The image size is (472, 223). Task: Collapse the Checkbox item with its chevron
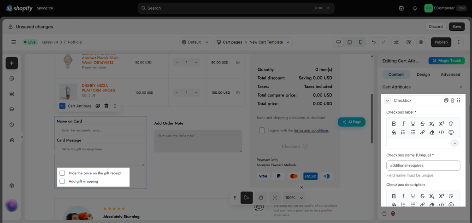click(x=388, y=101)
